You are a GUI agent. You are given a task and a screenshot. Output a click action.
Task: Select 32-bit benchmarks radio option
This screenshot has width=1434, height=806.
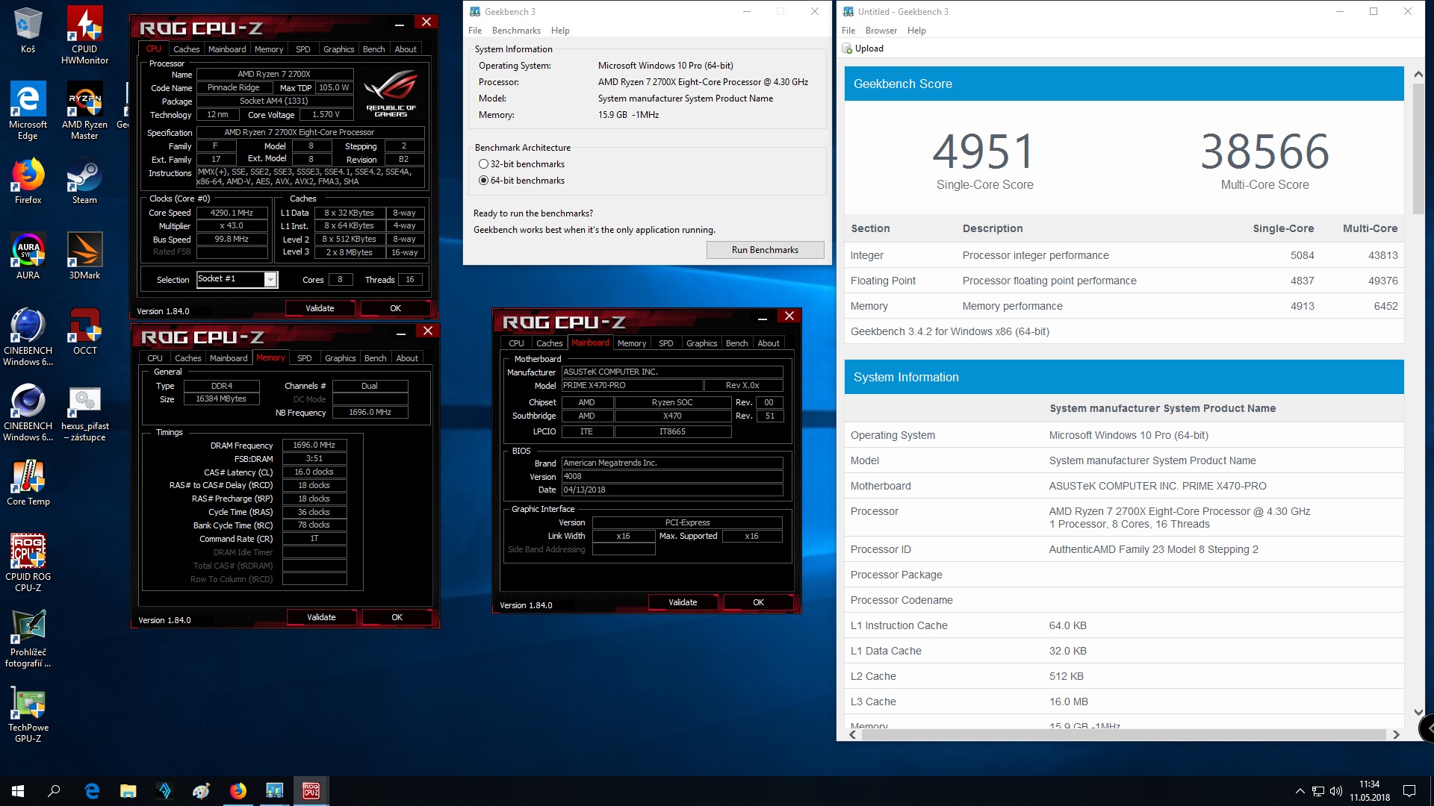[x=522, y=164]
